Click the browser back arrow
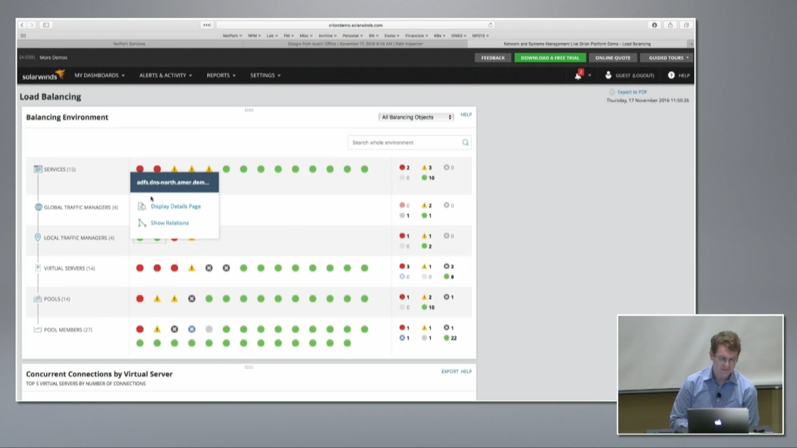This screenshot has height=448, width=797. coord(22,25)
